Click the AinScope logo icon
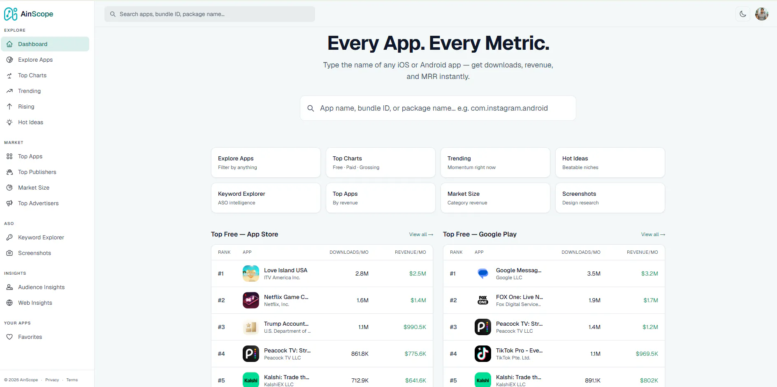The height and width of the screenshot is (387, 777). 11,14
